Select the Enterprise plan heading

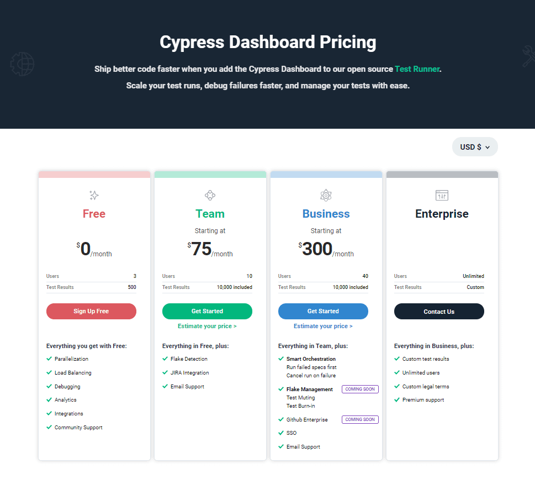click(442, 214)
